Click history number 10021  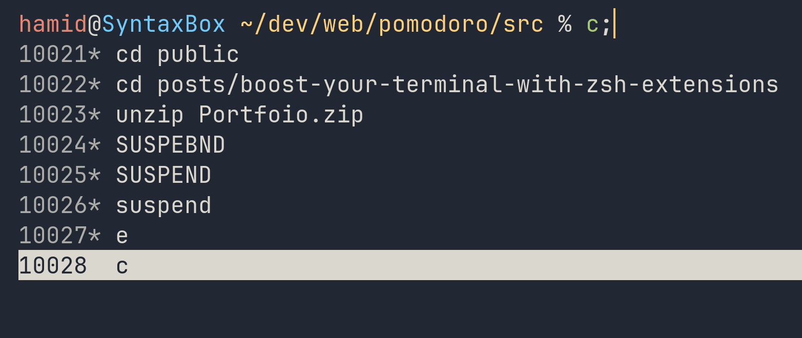(53, 54)
